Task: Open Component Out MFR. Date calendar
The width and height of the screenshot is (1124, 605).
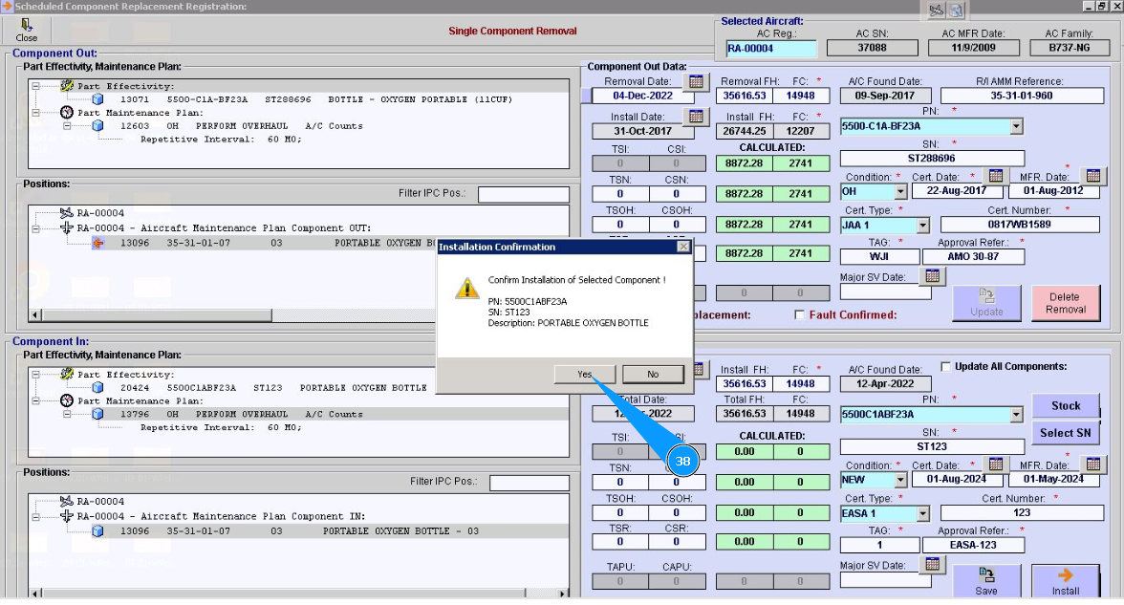Action: 1093,177
